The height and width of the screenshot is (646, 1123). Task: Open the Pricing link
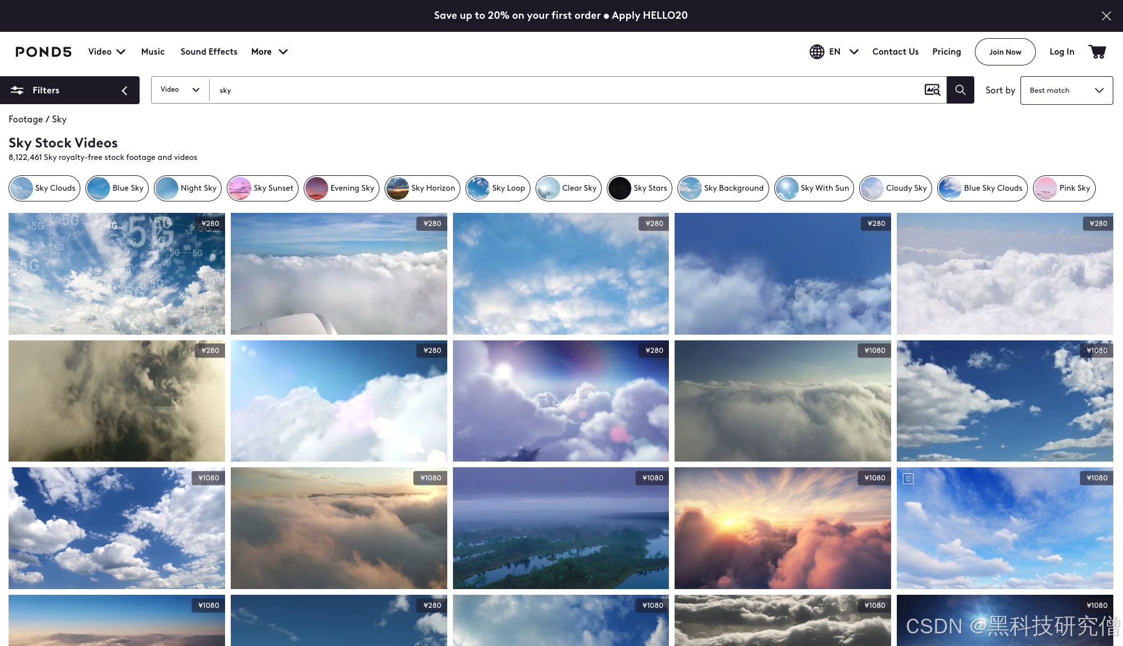point(946,52)
